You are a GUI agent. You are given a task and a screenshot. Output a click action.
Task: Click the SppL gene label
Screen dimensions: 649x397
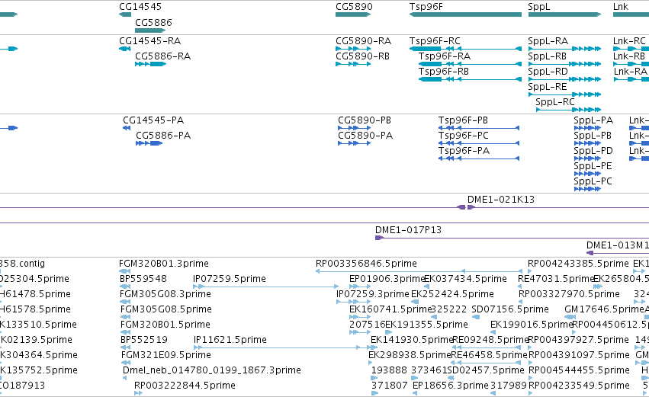tap(539, 7)
